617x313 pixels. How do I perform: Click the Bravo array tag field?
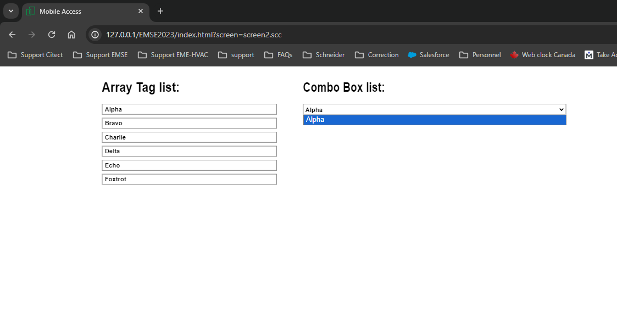click(189, 123)
